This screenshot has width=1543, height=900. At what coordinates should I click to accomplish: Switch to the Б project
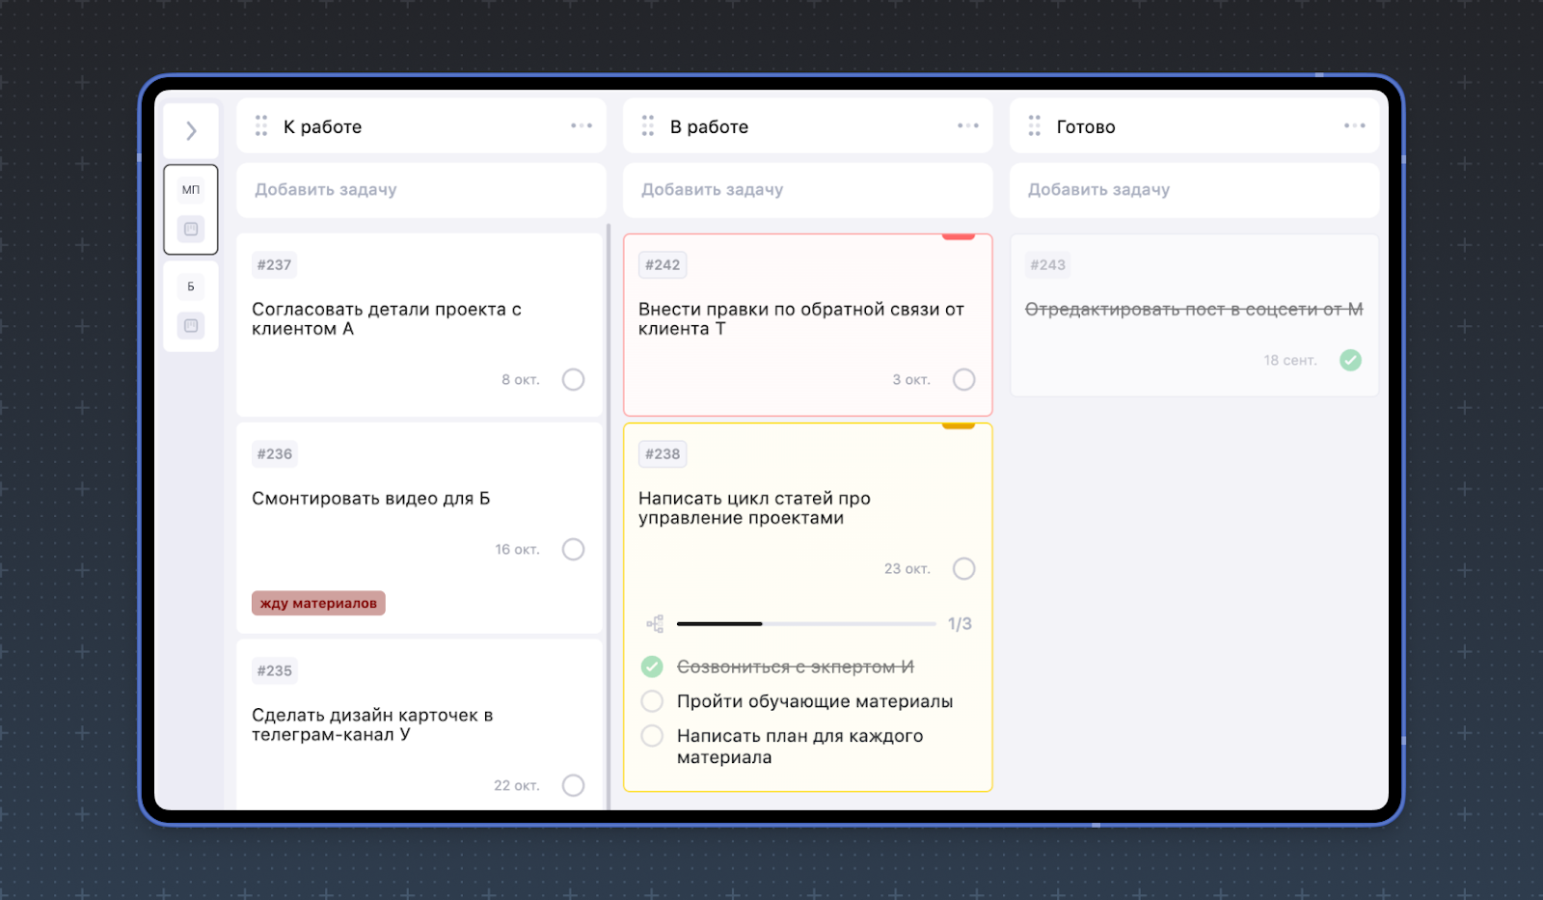[x=191, y=286]
